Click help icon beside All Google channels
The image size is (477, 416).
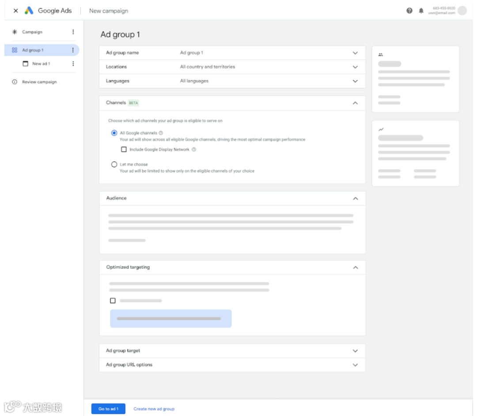161,133
